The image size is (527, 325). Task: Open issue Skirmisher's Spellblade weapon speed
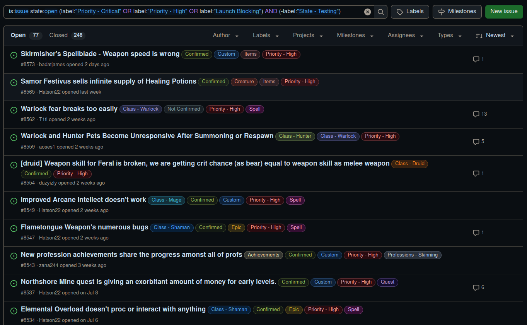(100, 54)
